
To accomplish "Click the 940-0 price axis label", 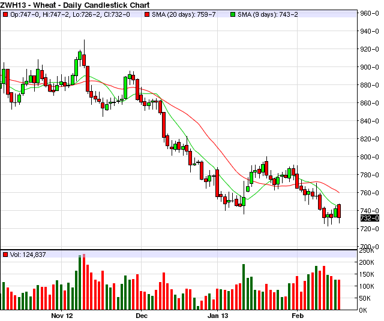I will (370, 31).
